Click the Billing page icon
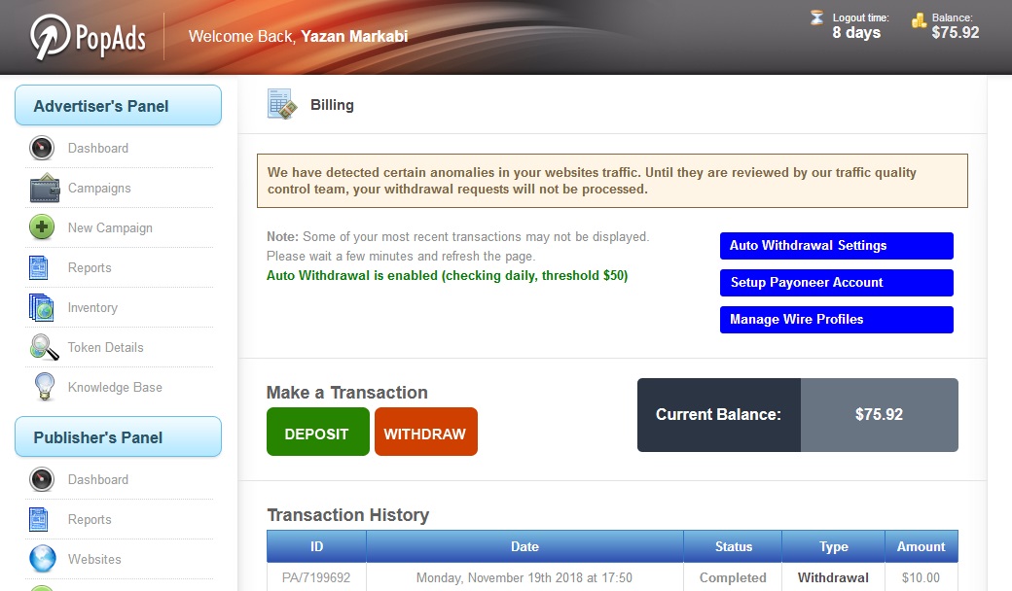Image resolution: width=1012 pixels, height=591 pixels. pos(282,104)
